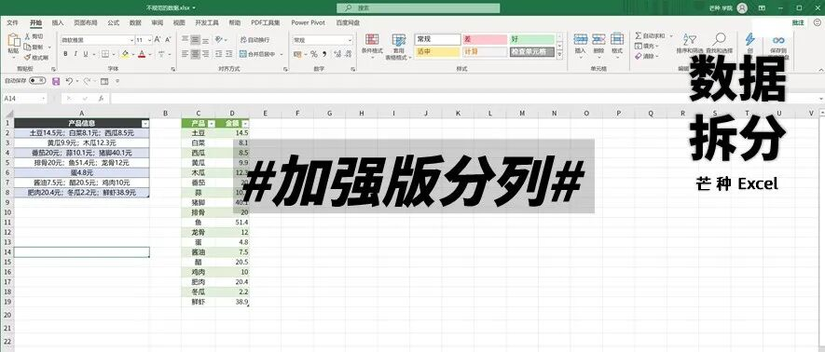Apply the green 好 cell style
This screenshot has height=352, width=825.
(532, 40)
